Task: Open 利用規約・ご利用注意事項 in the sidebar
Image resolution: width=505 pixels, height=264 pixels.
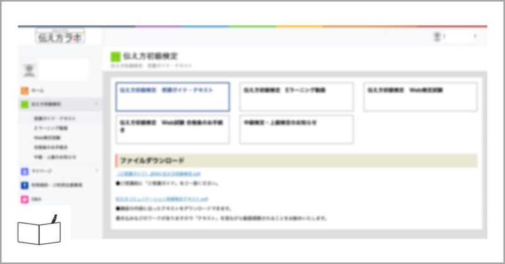Action: pyautogui.click(x=57, y=185)
